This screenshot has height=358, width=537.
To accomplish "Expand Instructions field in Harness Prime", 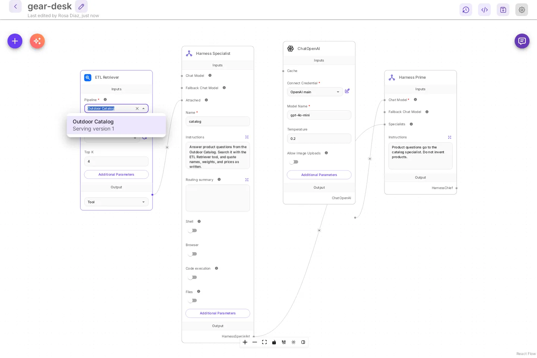I will 450,137.
